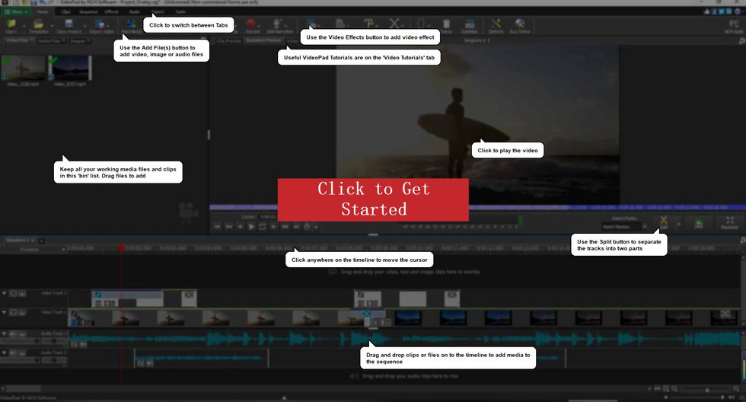Viewport: 746px width, 402px height.
Task: Click the Play button in the preview controls
Action: (x=251, y=227)
